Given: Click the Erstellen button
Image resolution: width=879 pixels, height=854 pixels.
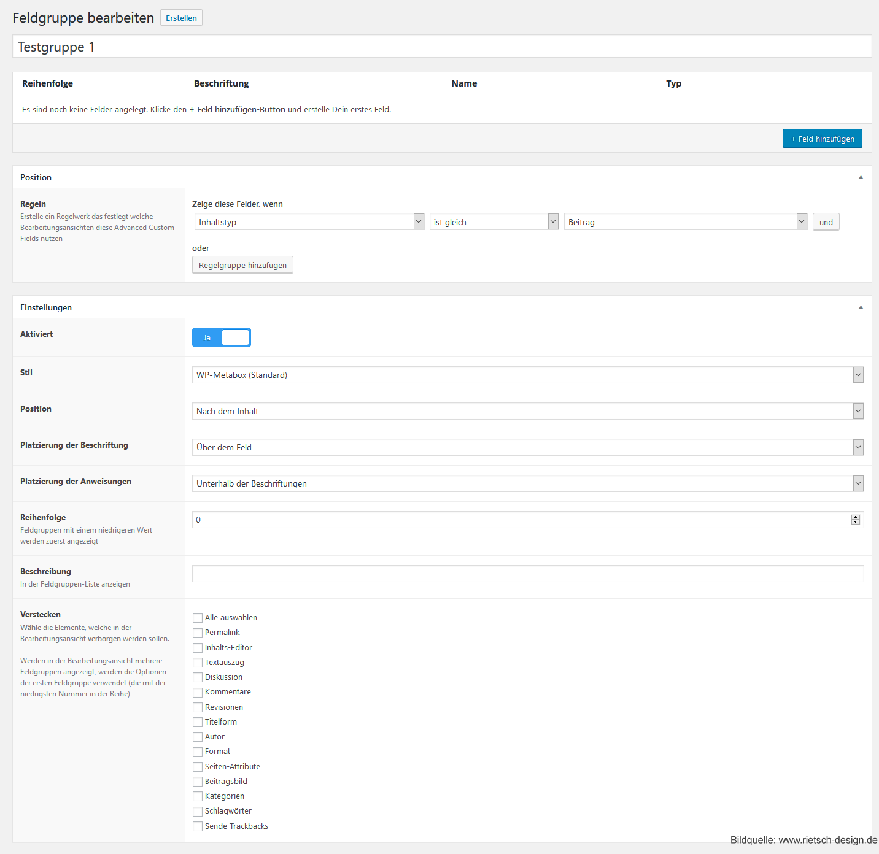Looking at the screenshot, I should 181,18.
